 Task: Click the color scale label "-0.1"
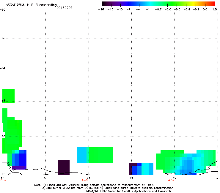coord(196,10)
